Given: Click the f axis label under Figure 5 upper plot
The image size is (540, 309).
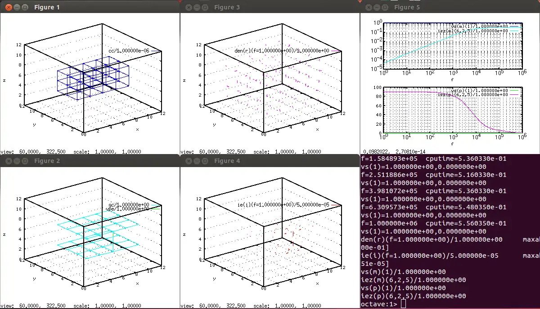Looking at the screenshot, I should point(451,79).
